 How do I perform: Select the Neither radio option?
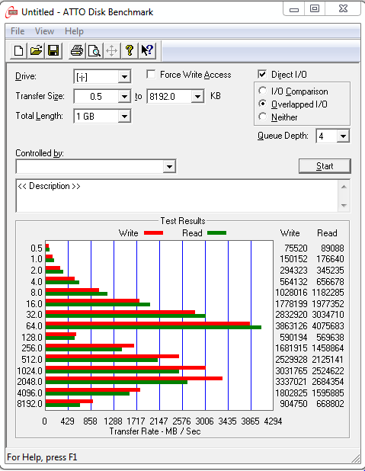[x=263, y=117]
